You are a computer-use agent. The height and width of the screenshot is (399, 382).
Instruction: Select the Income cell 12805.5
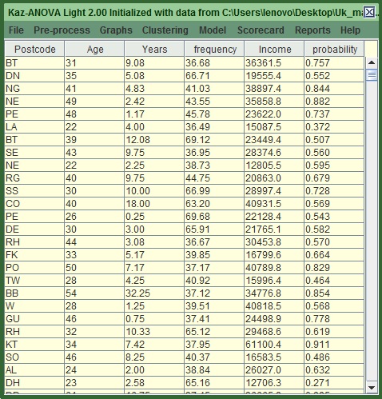(x=274, y=166)
